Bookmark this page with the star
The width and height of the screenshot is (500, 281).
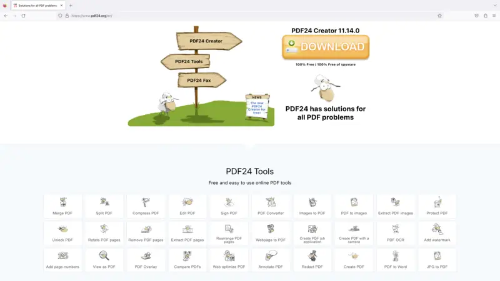(440, 16)
